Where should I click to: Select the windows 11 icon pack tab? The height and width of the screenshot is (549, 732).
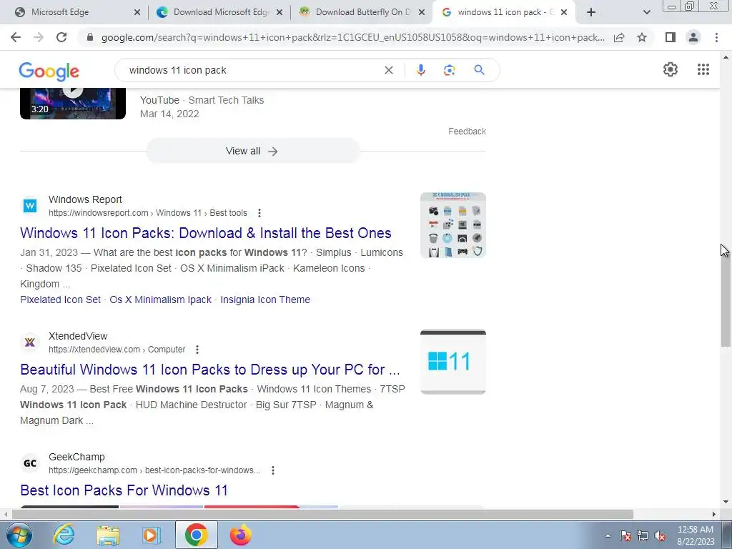tap(505, 12)
